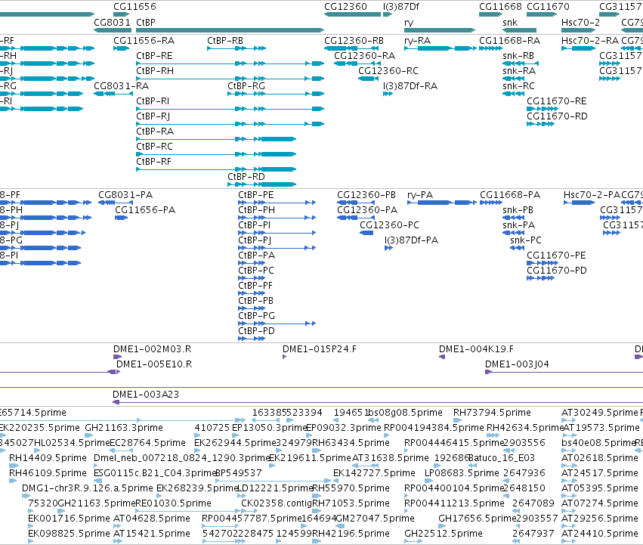This screenshot has height=545, width=643.
Task: Select the GH21163.3prime EST label
Action: (x=124, y=428)
